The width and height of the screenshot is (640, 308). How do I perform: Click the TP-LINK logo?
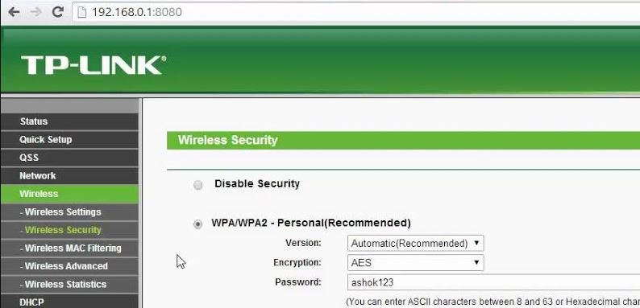point(94,65)
